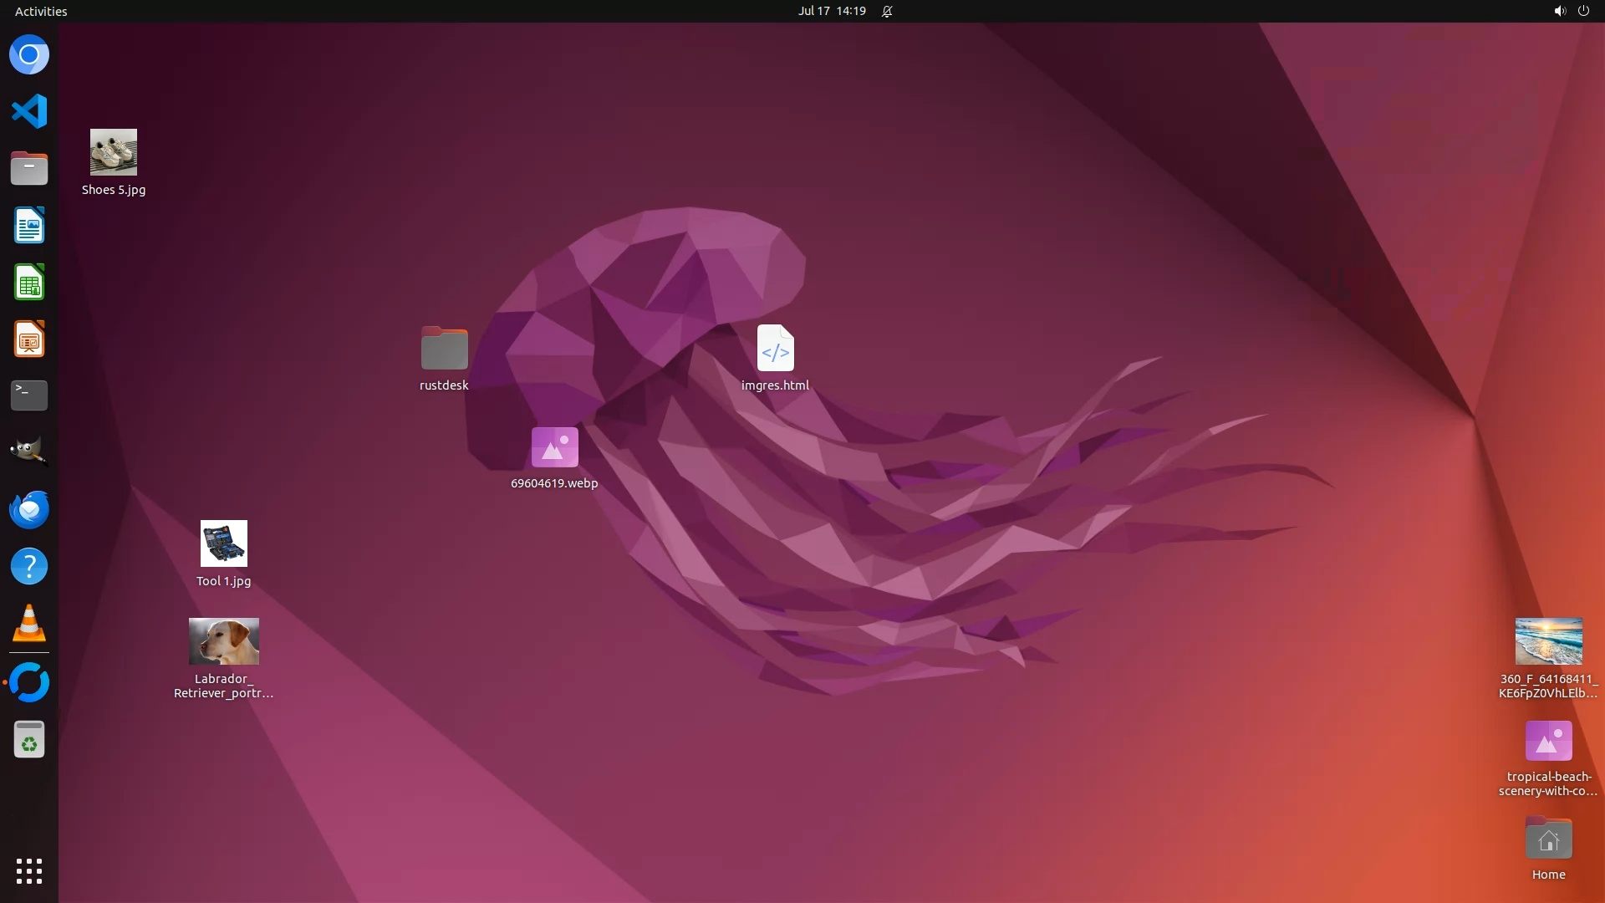Viewport: 1605px width, 903px height.
Task: Open the Help question mark icon
Action: 29,567
